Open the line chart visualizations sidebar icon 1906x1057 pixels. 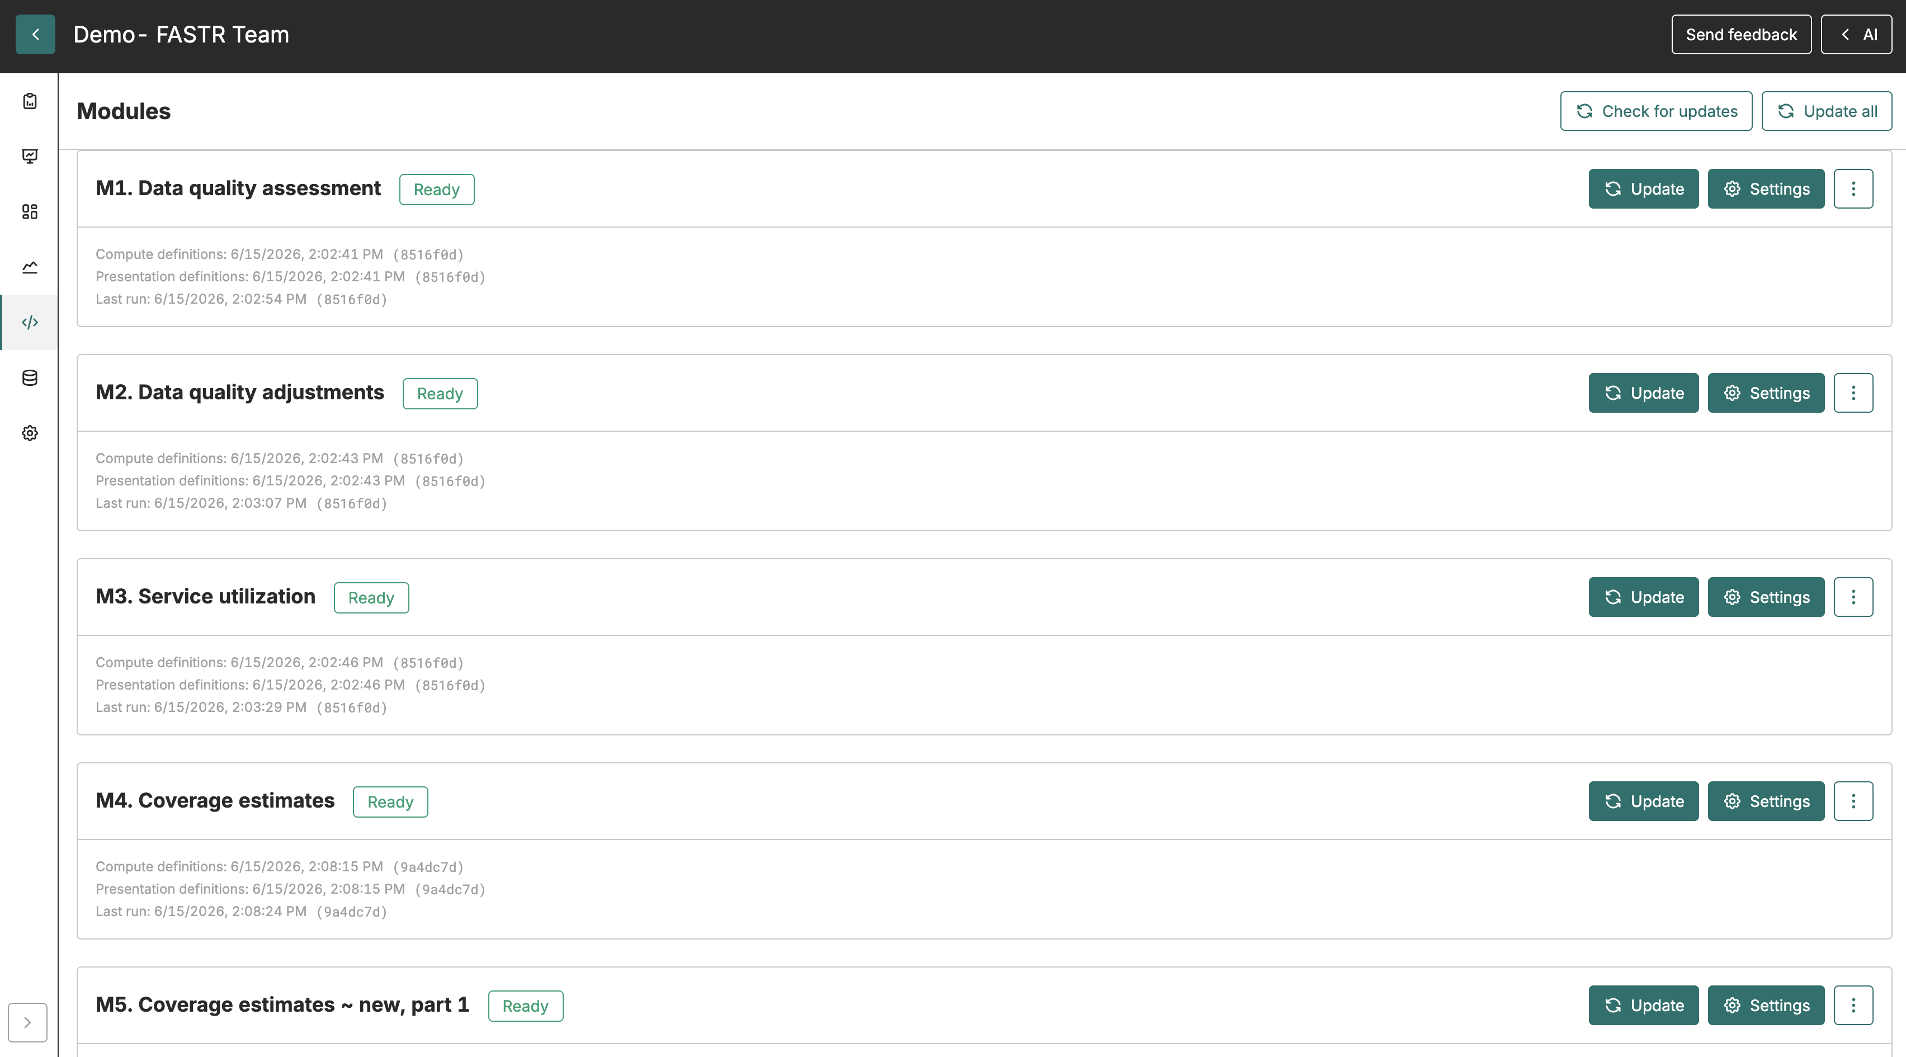(x=30, y=267)
